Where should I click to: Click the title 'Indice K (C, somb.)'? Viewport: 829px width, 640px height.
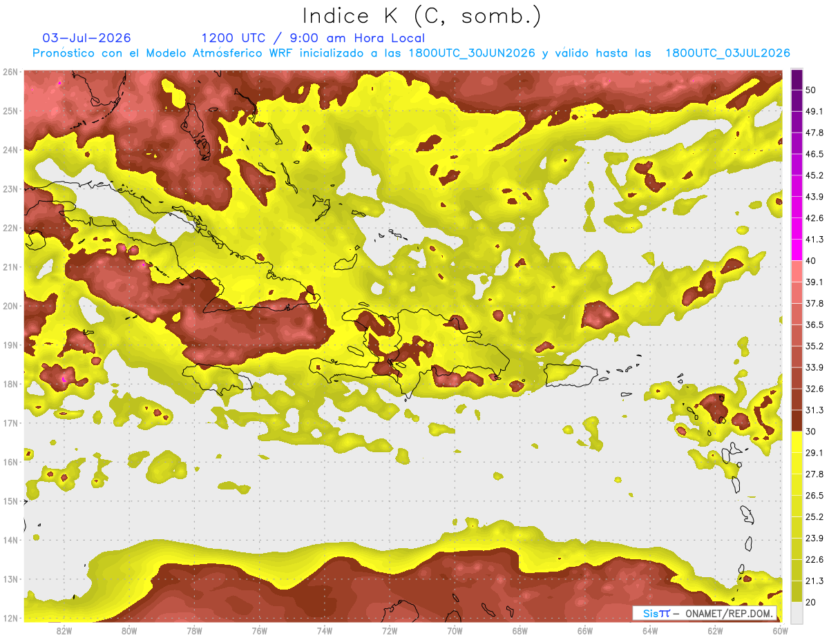point(422,17)
